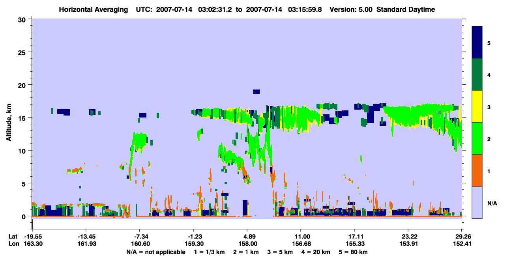This screenshot has height=263, width=513.
Task: Click the y-axis tick label 30
Action: point(22,19)
